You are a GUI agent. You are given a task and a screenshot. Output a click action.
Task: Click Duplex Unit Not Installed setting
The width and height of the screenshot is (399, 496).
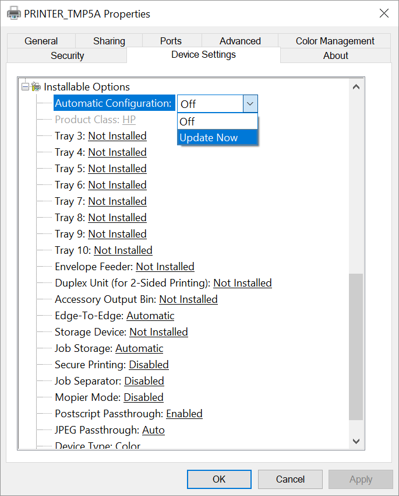[x=242, y=283]
